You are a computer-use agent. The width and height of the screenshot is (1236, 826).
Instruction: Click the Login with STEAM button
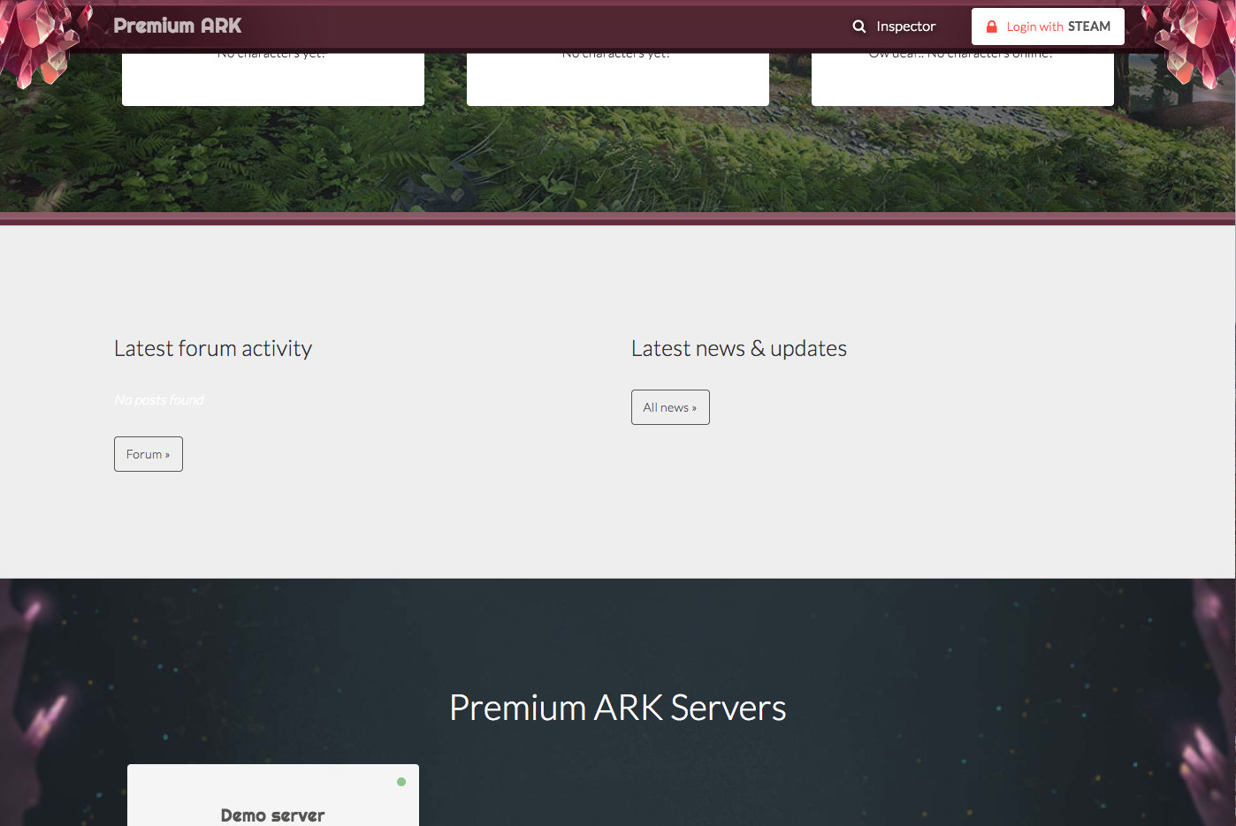[1048, 27]
